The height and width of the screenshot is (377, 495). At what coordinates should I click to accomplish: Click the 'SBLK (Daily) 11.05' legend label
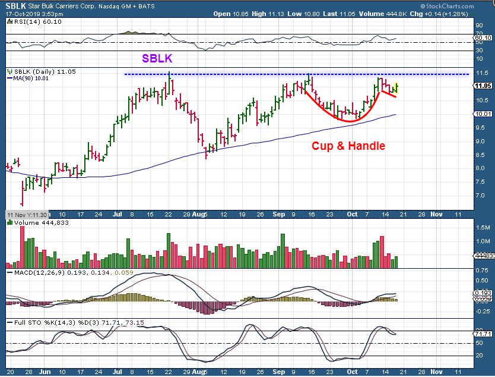click(45, 71)
